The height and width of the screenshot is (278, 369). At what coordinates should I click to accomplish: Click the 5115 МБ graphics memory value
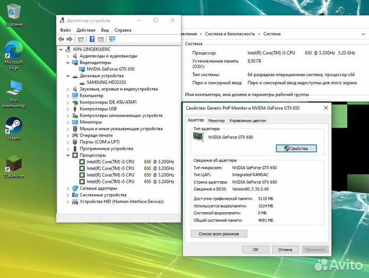[x=266, y=199]
